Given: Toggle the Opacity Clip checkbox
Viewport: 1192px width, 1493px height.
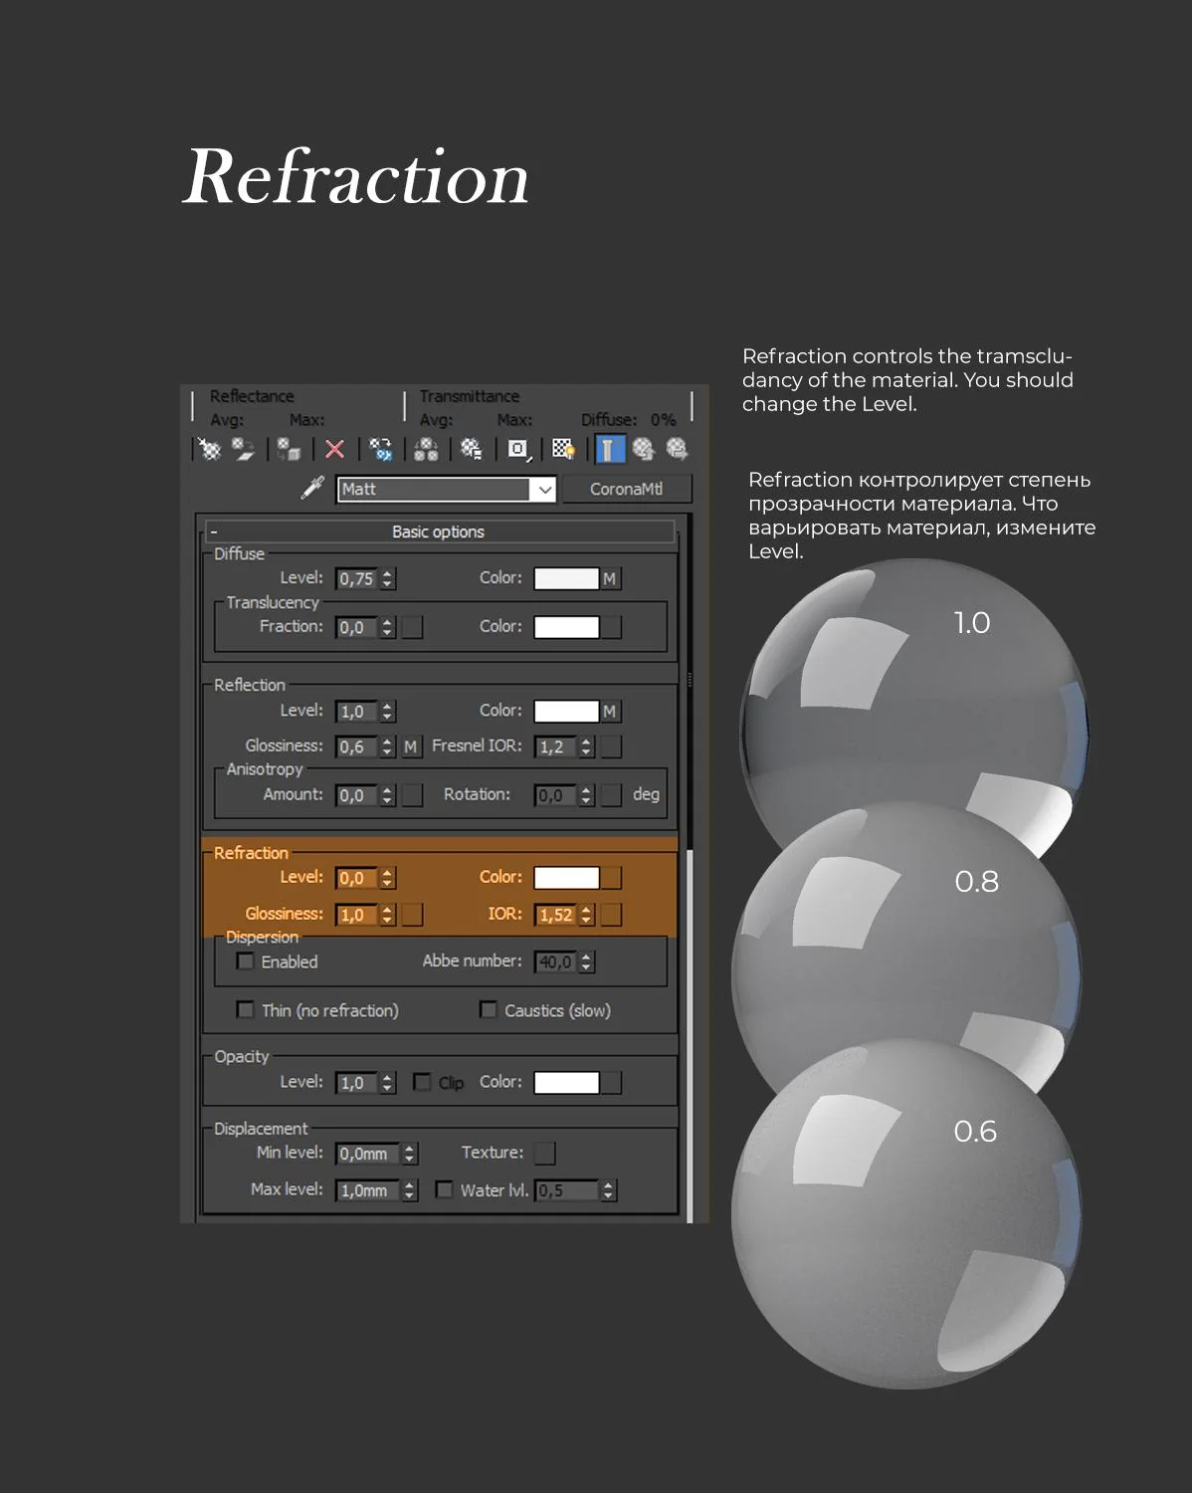Looking at the screenshot, I should (x=423, y=1082).
